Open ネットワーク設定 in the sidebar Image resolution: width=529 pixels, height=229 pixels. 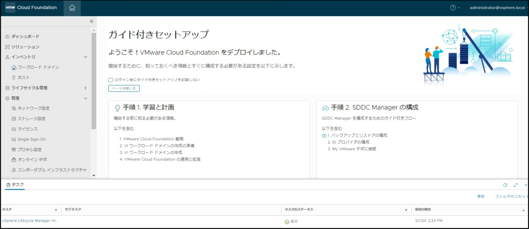34,108
